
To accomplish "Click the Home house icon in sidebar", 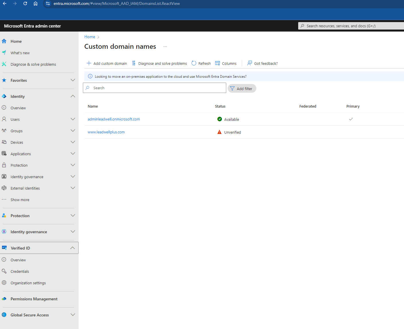I will coord(4,41).
